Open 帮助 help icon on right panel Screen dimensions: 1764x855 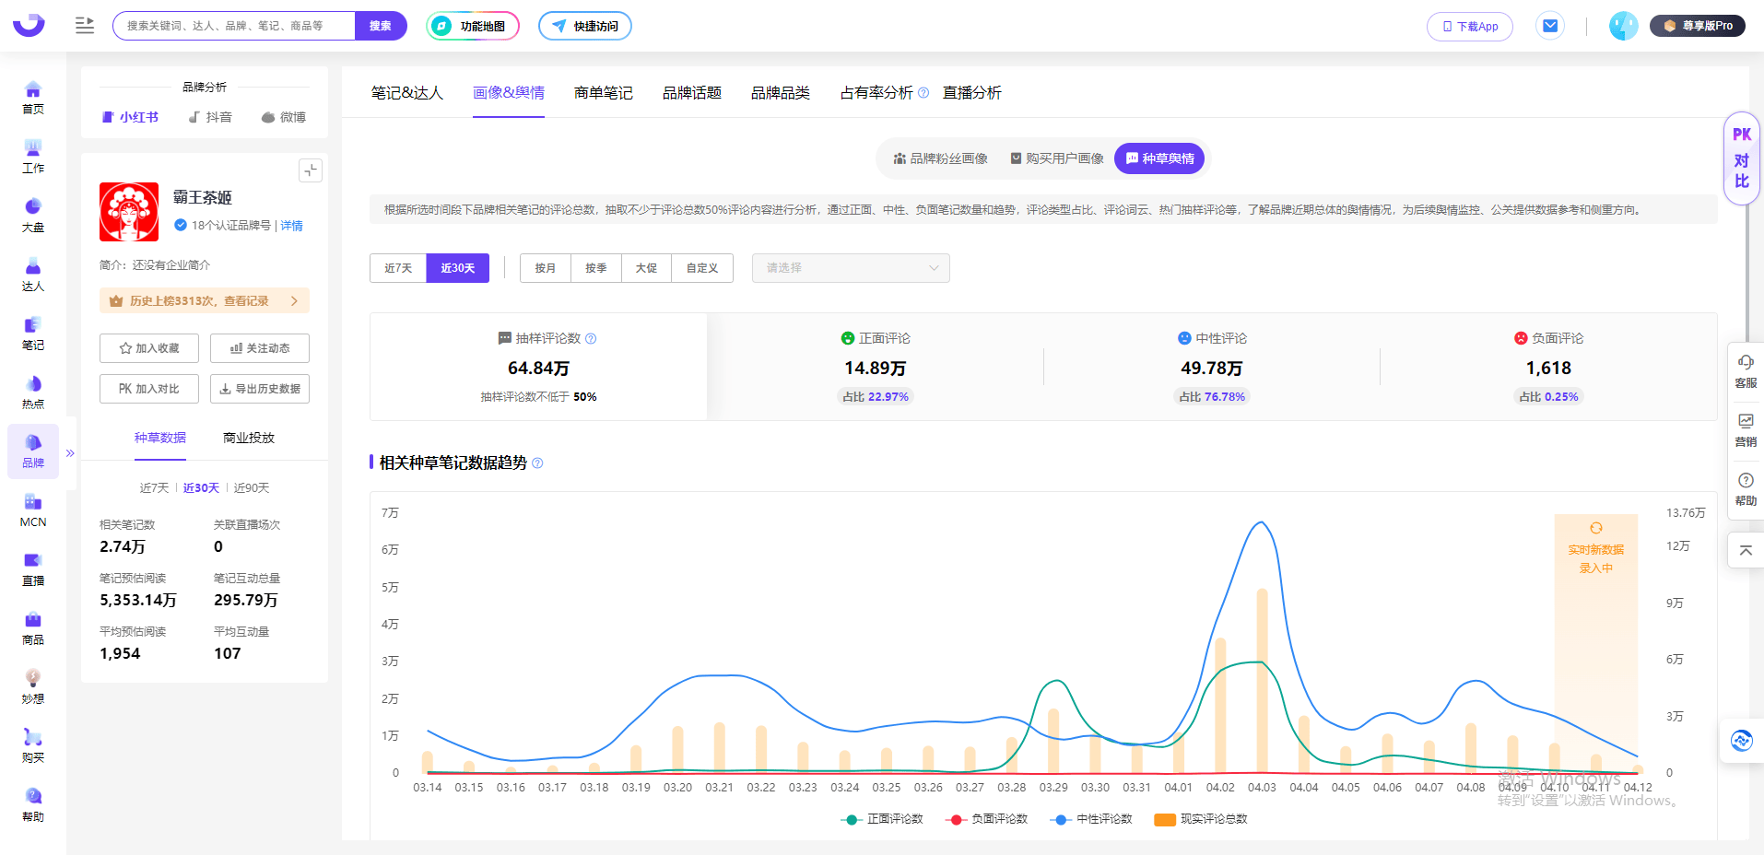point(1746,489)
